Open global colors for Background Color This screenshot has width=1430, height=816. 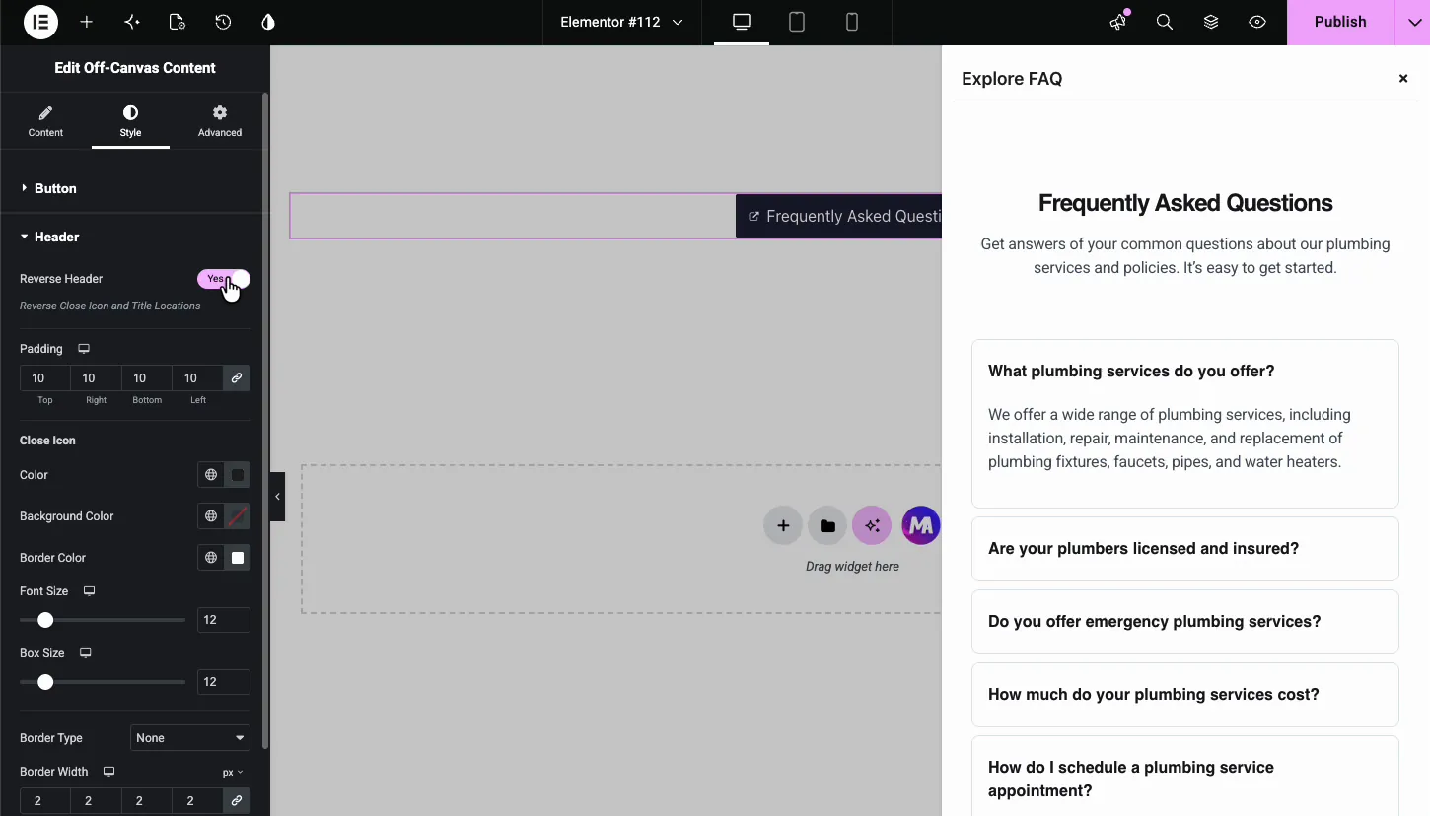[x=210, y=516]
